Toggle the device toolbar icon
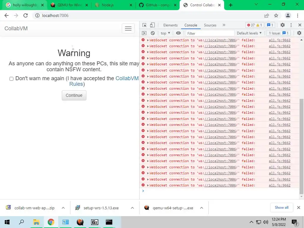Viewport: 304px width, 228px height. tap(152, 25)
